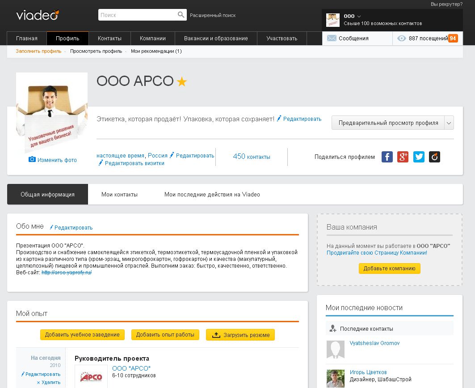Screen dimensions: 475x388
Task: Click the Загрузить резюме button
Action: pos(240,335)
